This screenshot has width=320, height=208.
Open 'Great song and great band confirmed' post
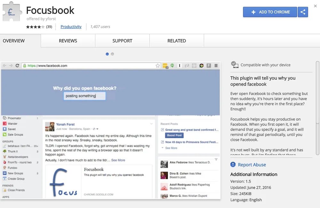pos(192,130)
